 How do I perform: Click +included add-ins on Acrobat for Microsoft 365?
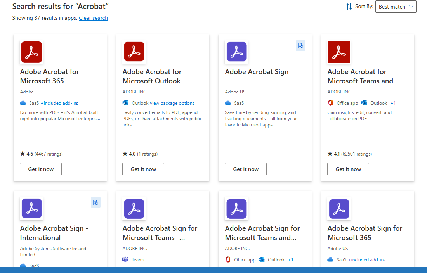[x=59, y=103]
